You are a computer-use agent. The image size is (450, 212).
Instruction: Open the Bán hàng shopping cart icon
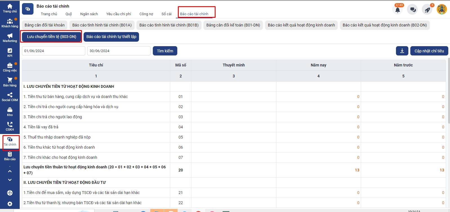[10, 82]
